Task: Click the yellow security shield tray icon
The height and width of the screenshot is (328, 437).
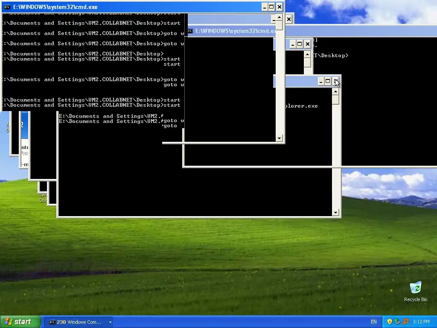Action: pyautogui.click(x=390, y=322)
